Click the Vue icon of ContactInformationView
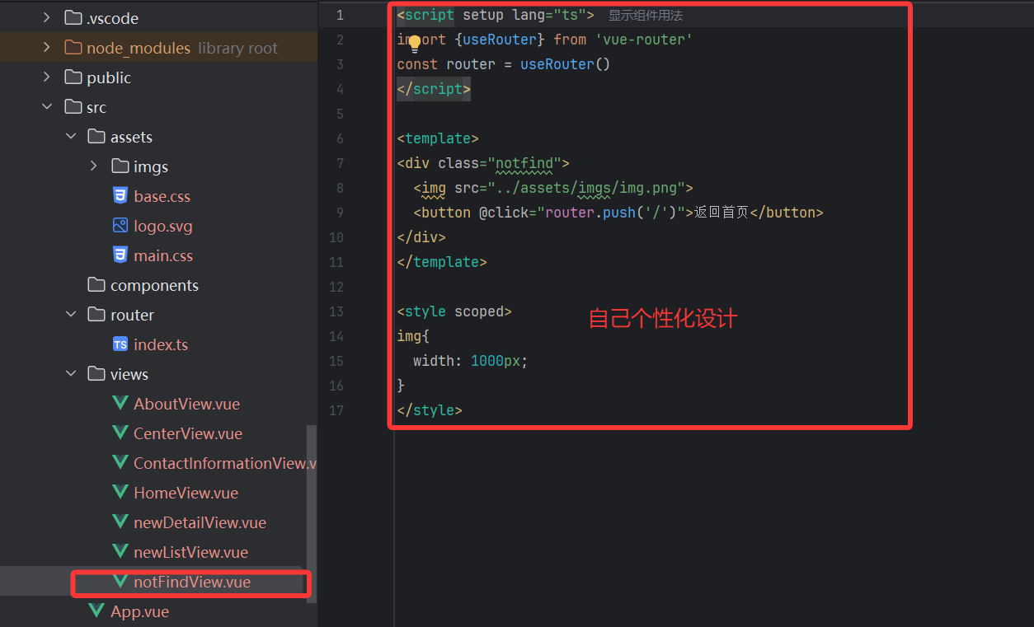 (120, 463)
